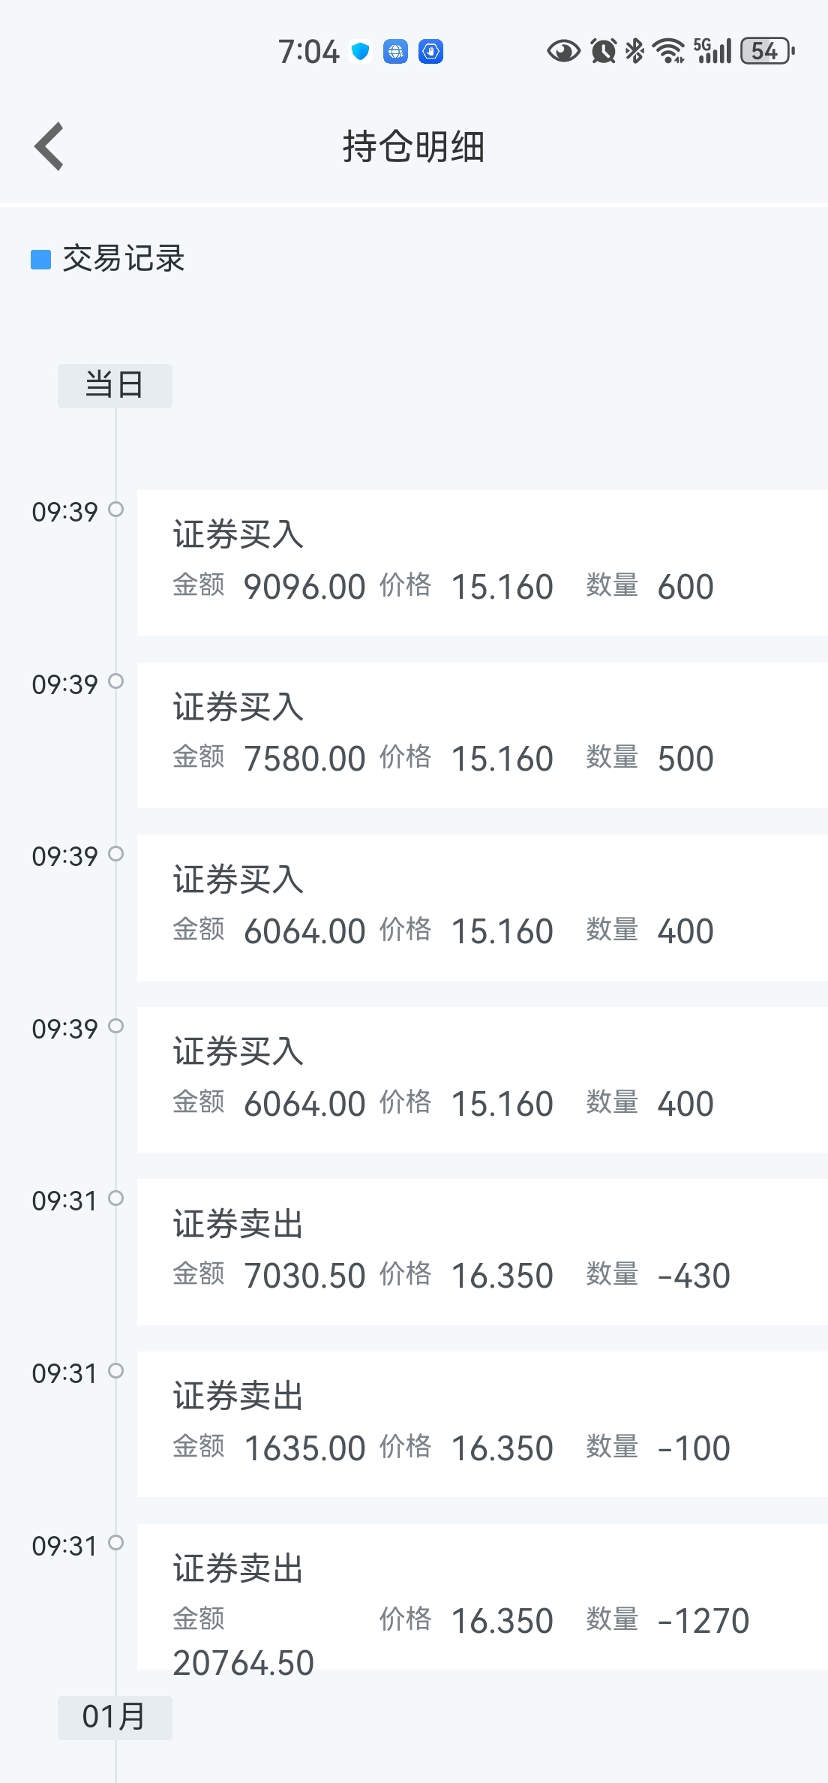Tap the Wi-Fi status icon
The width and height of the screenshot is (828, 1783).
coord(667,51)
